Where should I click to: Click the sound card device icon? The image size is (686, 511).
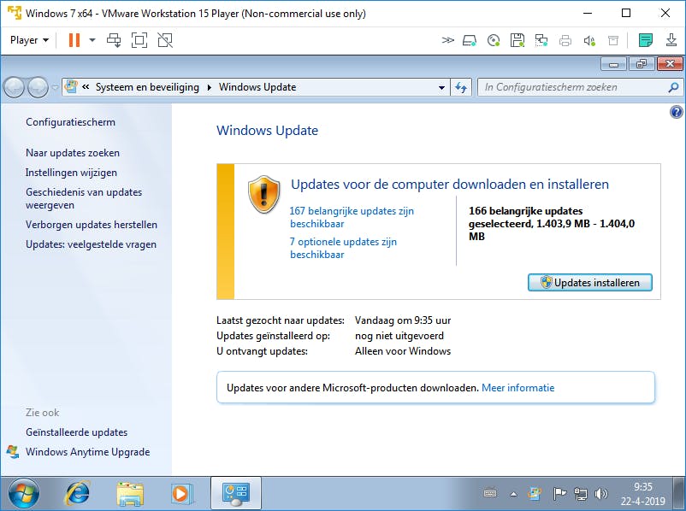pos(589,41)
